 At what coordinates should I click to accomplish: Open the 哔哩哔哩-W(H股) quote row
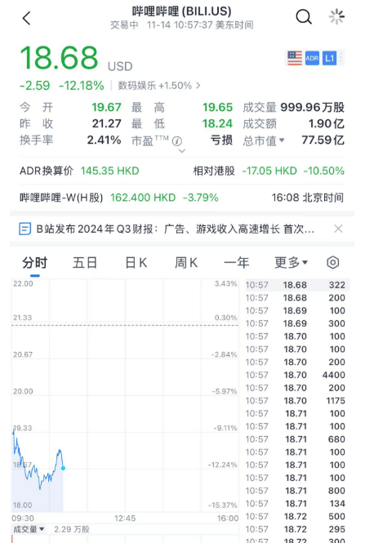182,198
